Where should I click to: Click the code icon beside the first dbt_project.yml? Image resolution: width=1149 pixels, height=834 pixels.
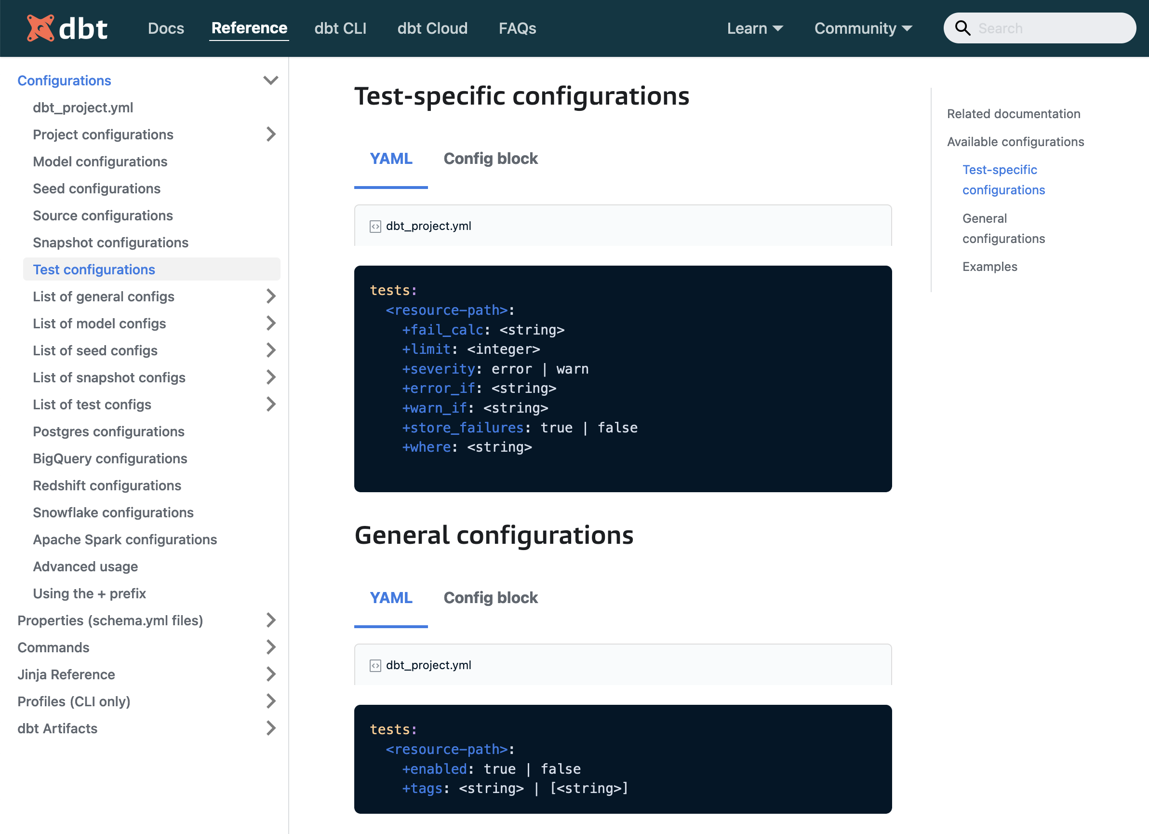point(375,227)
